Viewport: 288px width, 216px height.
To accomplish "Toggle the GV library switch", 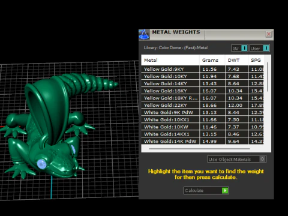I will (x=240, y=48).
